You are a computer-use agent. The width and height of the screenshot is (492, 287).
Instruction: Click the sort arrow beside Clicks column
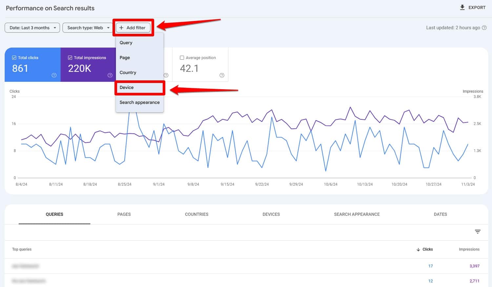(x=418, y=249)
